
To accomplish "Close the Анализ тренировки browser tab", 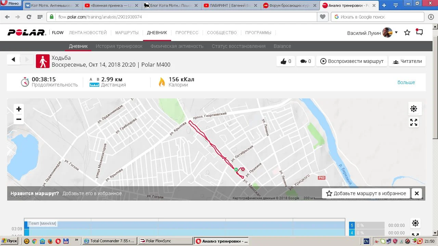I will click(374, 5).
